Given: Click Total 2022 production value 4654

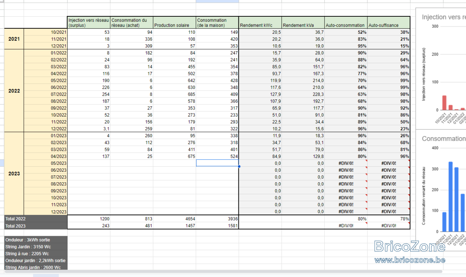Looking at the screenshot, I should click(174, 219).
